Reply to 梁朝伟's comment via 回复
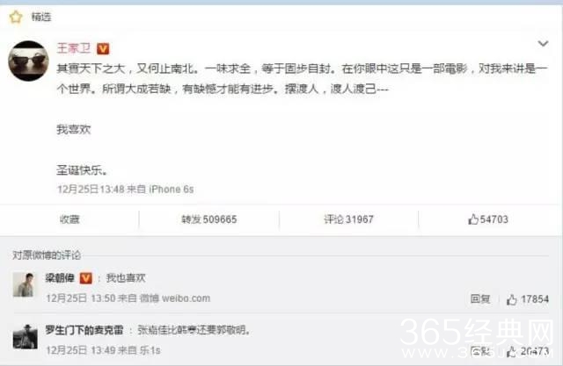This screenshot has height=366, width=563. [480, 298]
